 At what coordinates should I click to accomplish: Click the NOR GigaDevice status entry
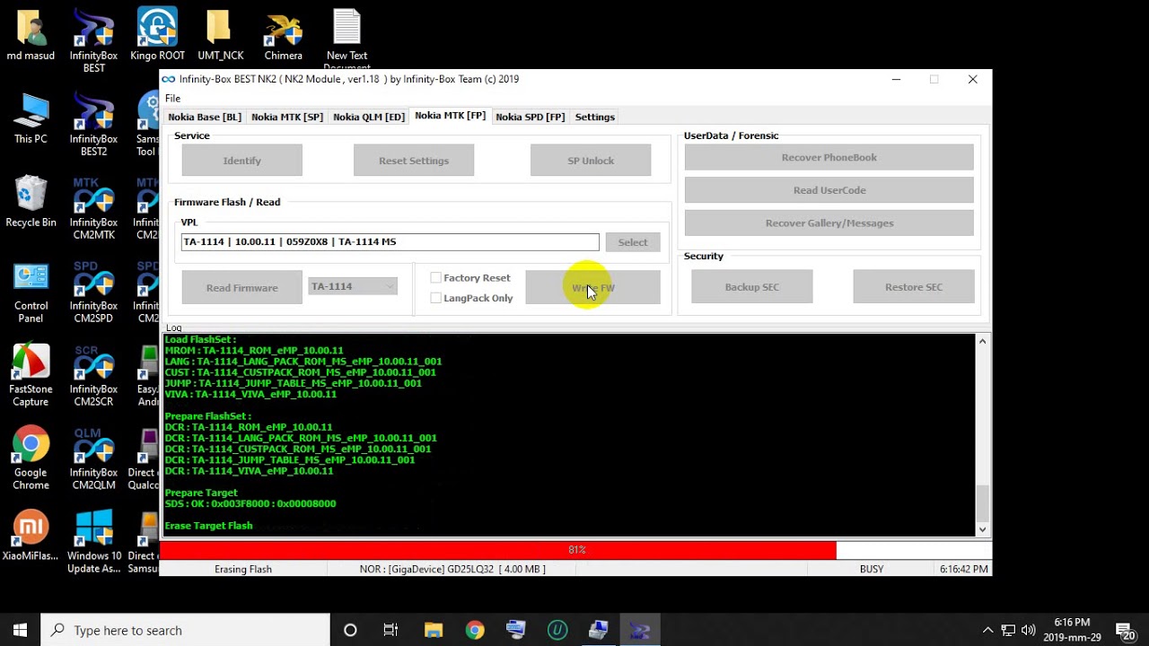tap(452, 569)
